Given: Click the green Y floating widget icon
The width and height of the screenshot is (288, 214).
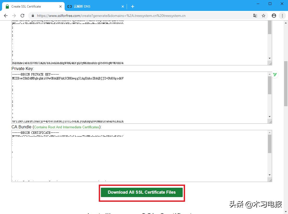Looking at the screenshot, I should (x=275, y=74).
